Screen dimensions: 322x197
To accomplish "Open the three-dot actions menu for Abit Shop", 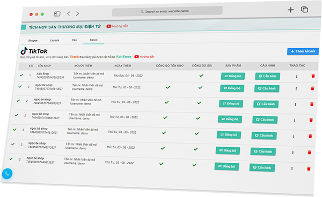I will tap(297, 76).
